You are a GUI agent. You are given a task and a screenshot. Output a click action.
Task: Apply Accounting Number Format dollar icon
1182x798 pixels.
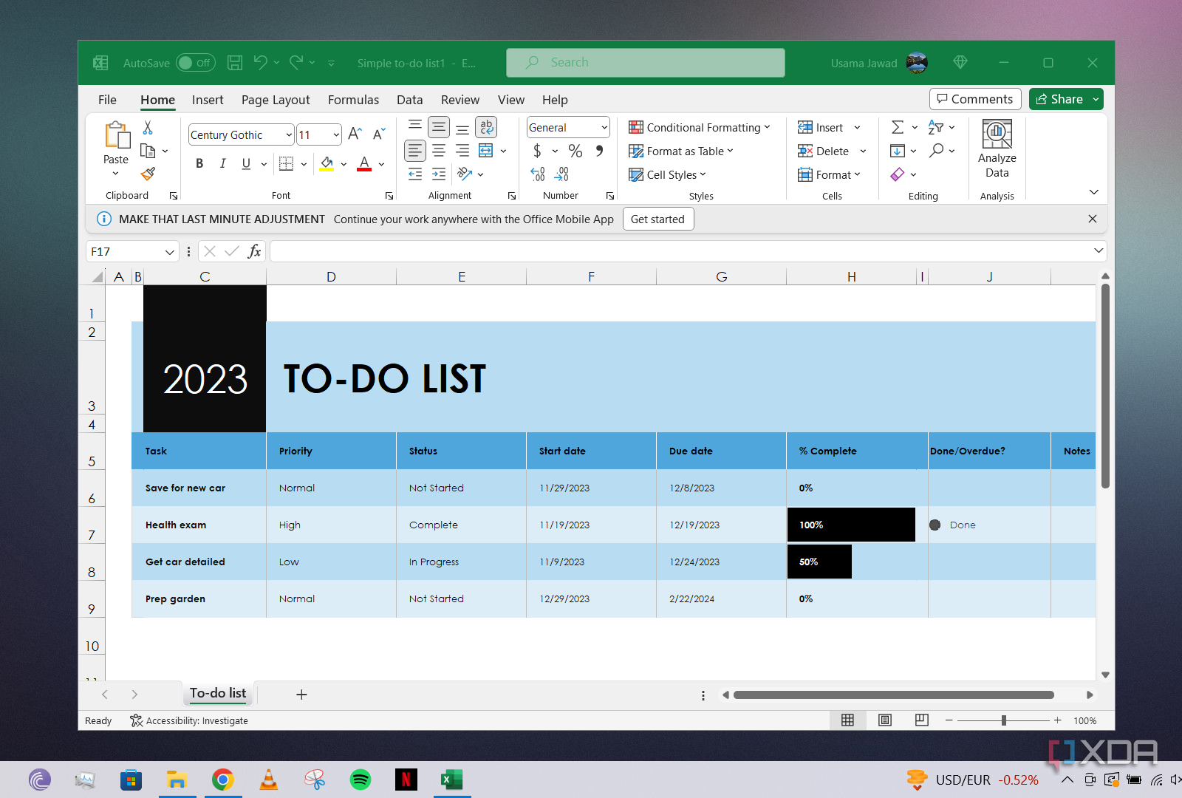pos(537,151)
